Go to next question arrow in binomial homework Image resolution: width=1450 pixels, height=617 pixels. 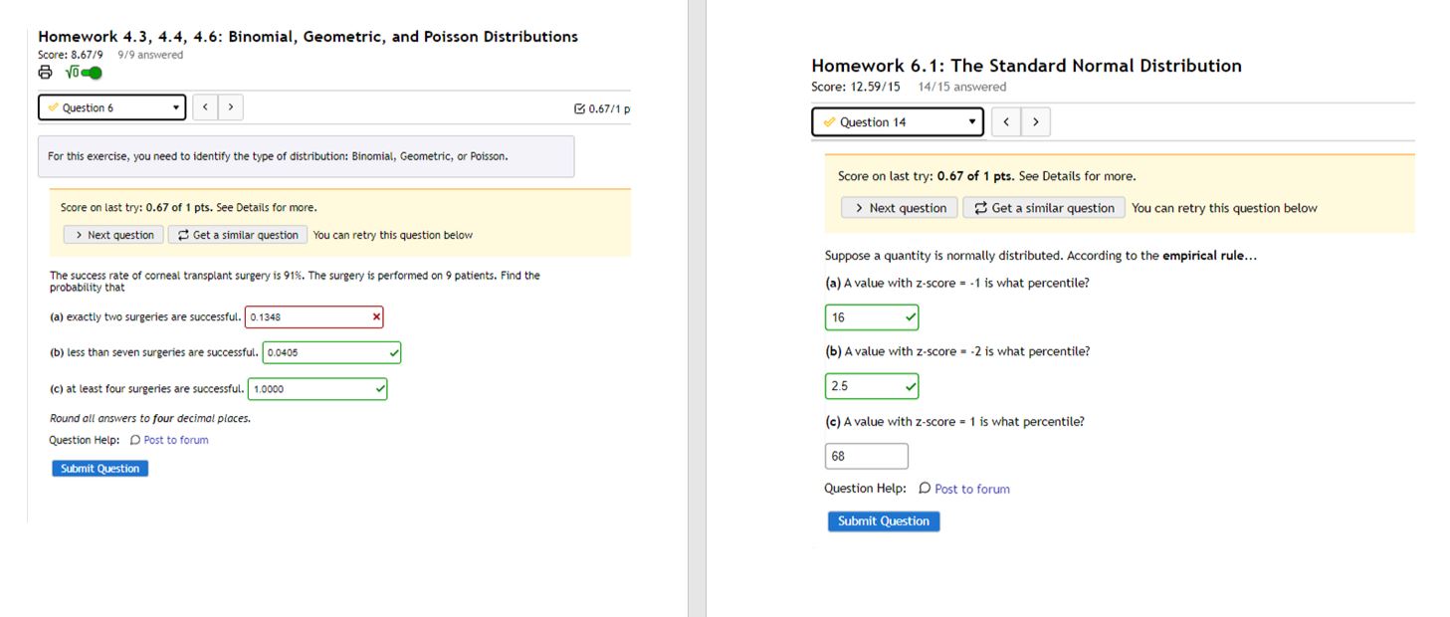point(231,107)
